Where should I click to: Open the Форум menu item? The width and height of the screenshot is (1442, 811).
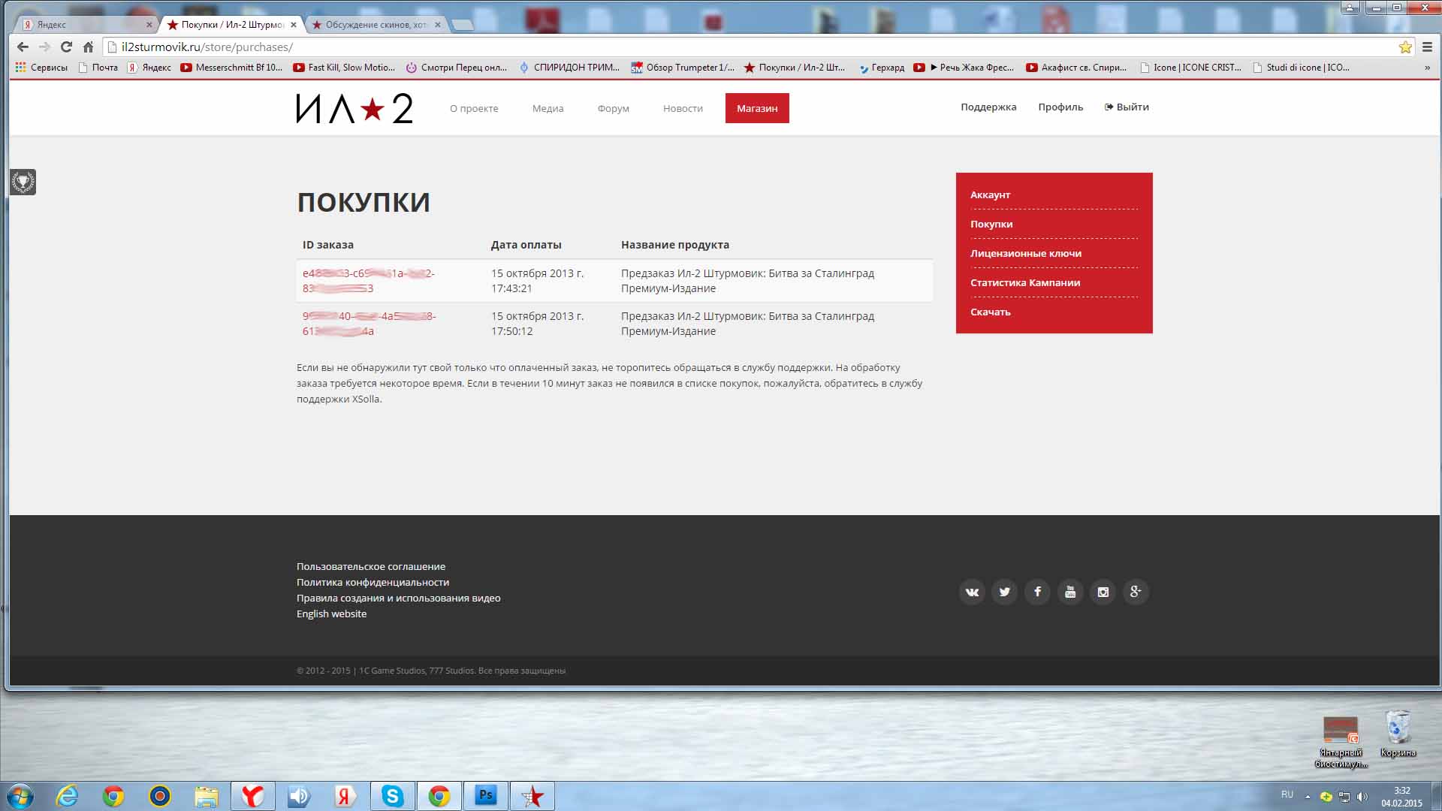click(613, 108)
